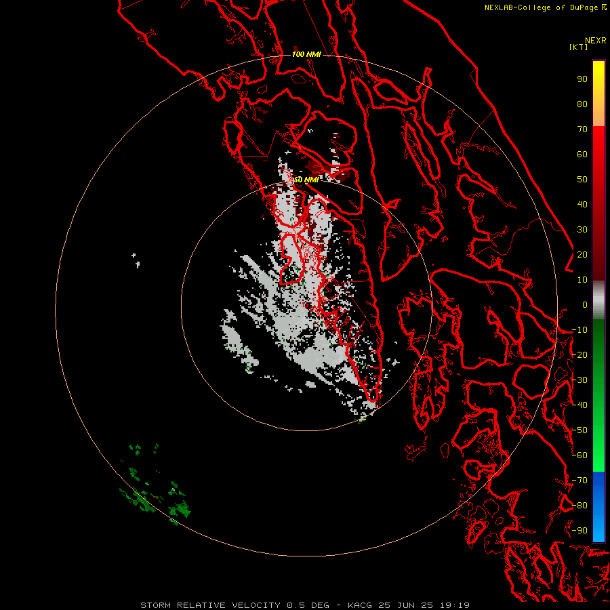Click the 50 NMI range ring label
610x610 pixels.
pyautogui.click(x=306, y=180)
